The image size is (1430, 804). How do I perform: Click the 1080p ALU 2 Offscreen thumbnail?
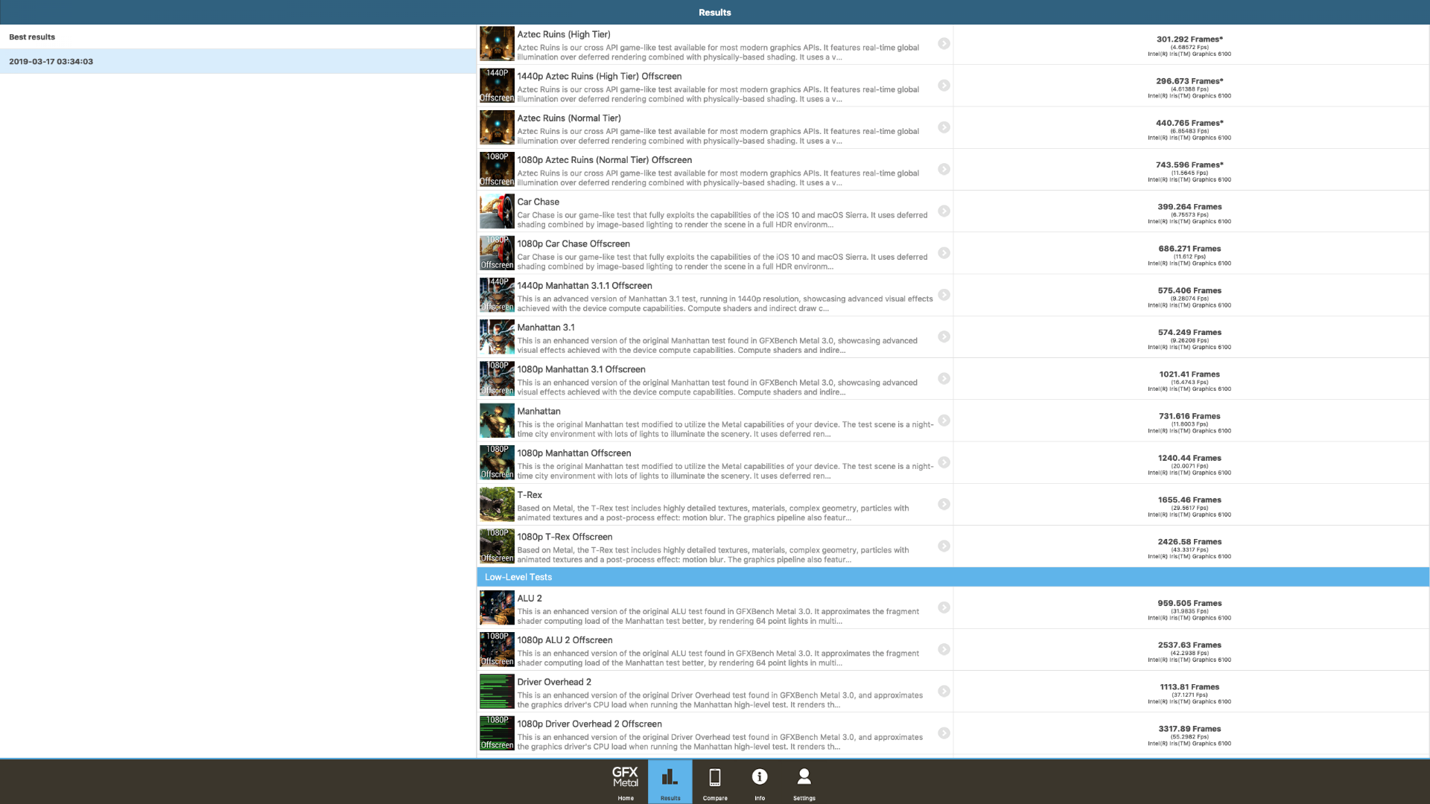click(x=497, y=649)
